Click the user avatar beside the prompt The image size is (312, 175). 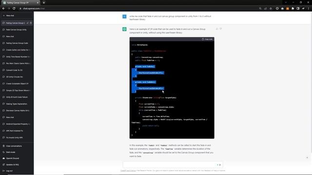pyautogui.click(x=124, y=17)
